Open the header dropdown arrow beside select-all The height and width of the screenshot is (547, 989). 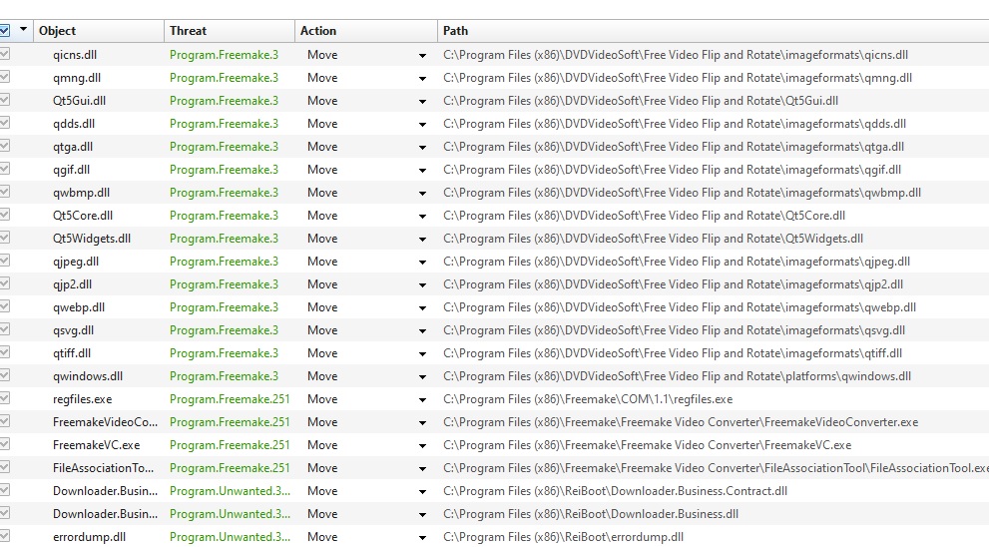23,30
